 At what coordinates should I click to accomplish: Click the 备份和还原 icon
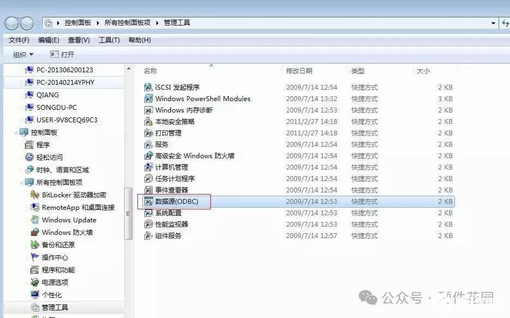click(x=35, y=245)
